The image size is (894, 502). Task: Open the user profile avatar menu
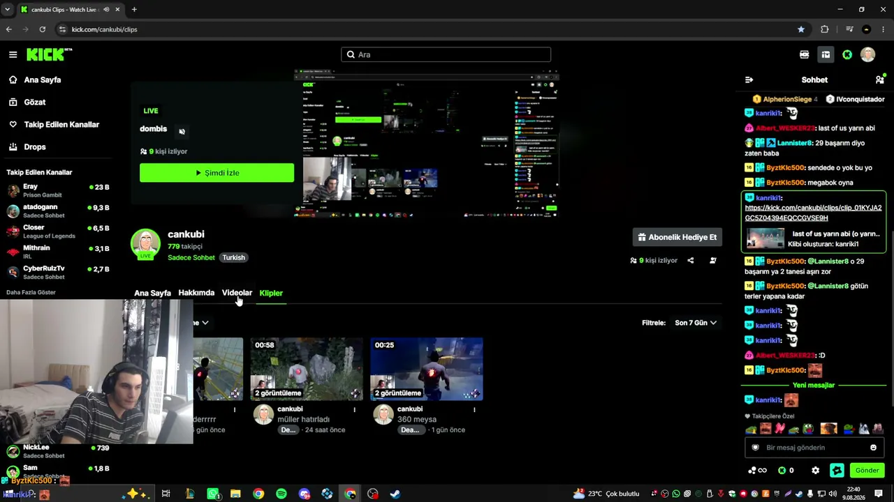868,54
